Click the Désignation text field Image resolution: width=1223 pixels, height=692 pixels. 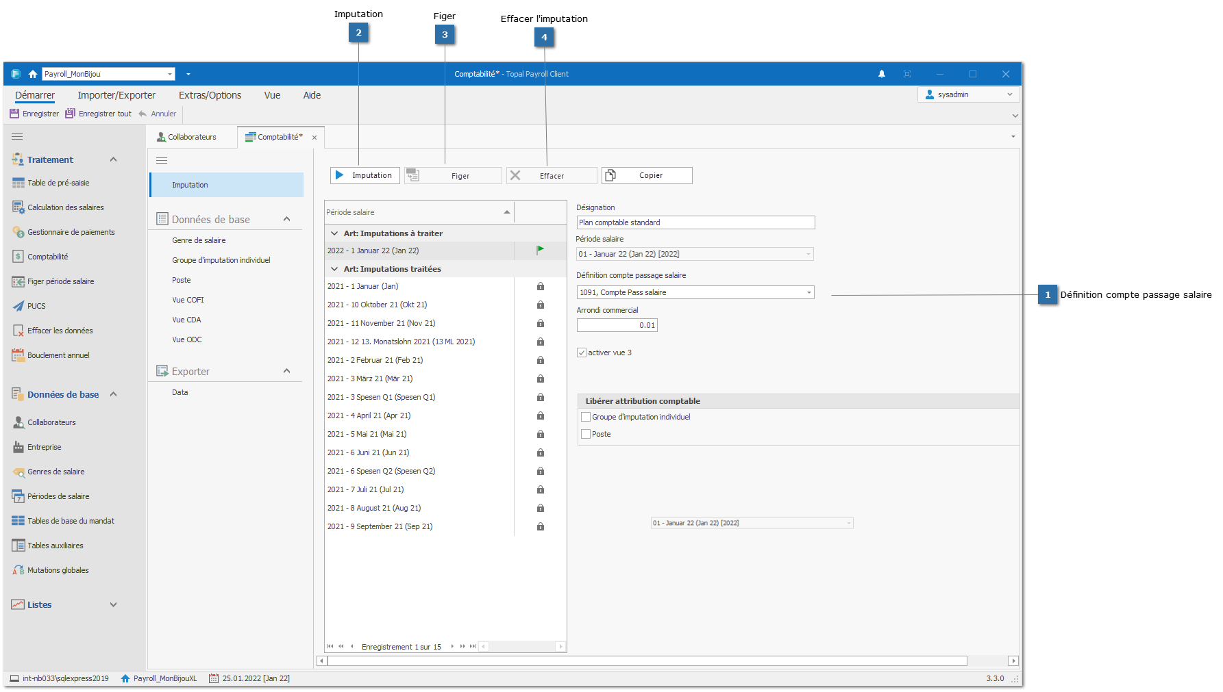[x=695, y=222]
